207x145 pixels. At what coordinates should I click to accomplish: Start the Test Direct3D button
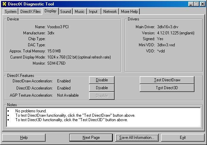click(x=167, y=88)
